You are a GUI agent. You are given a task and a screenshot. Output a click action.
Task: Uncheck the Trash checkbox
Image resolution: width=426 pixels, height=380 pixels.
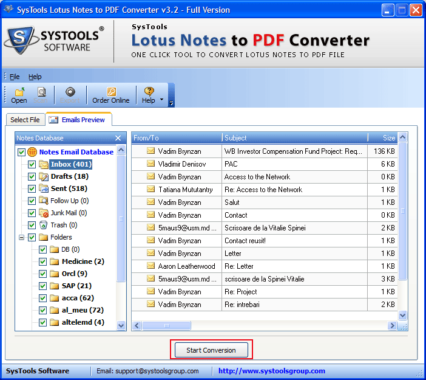(32, 225)
